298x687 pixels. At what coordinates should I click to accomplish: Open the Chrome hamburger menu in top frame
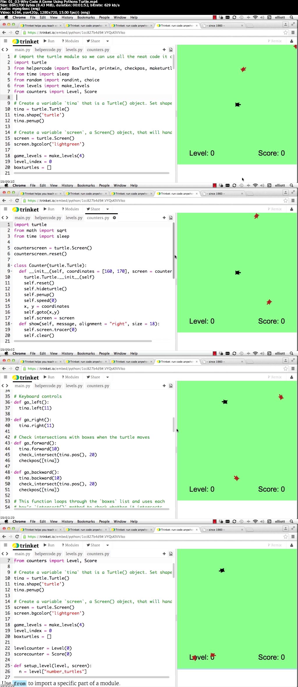click(x=293, y=33)
